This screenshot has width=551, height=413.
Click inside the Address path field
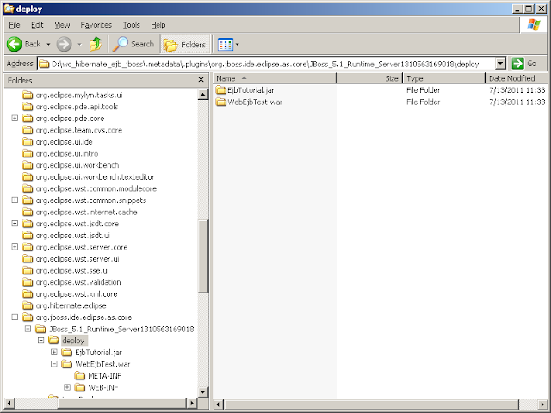[x=267, y=64]
